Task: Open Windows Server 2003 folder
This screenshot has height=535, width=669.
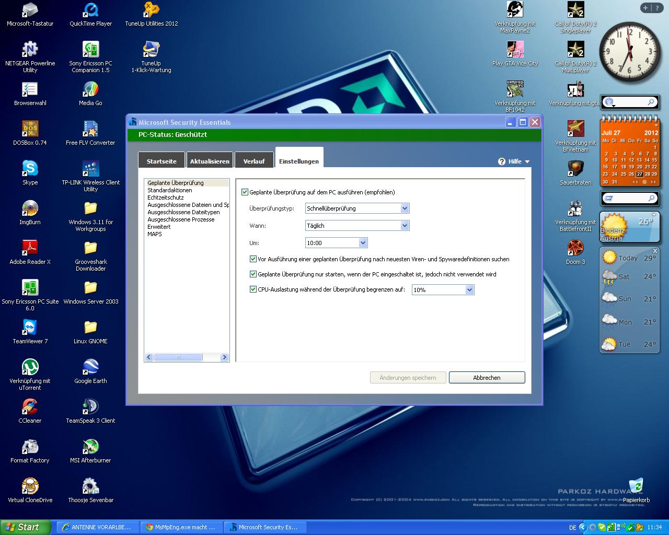Action: pos(90,288)
